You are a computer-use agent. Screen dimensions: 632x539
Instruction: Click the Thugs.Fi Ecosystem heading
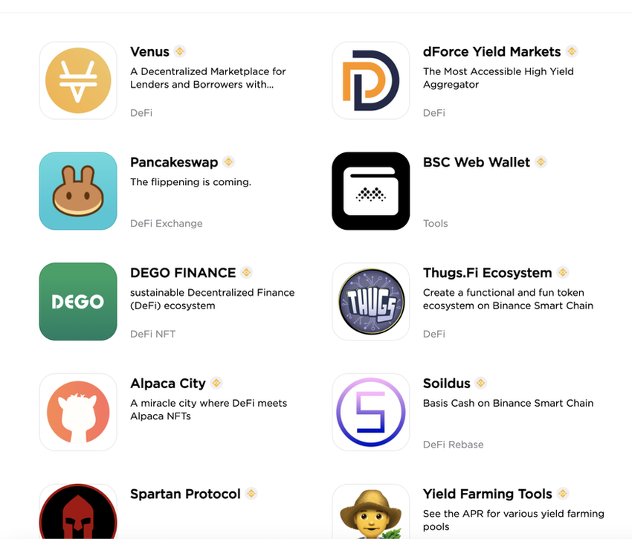pos(487,273)
